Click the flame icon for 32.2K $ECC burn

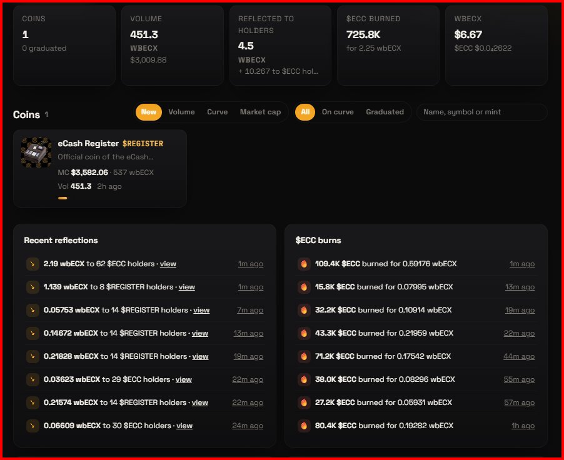coord(304,310)
